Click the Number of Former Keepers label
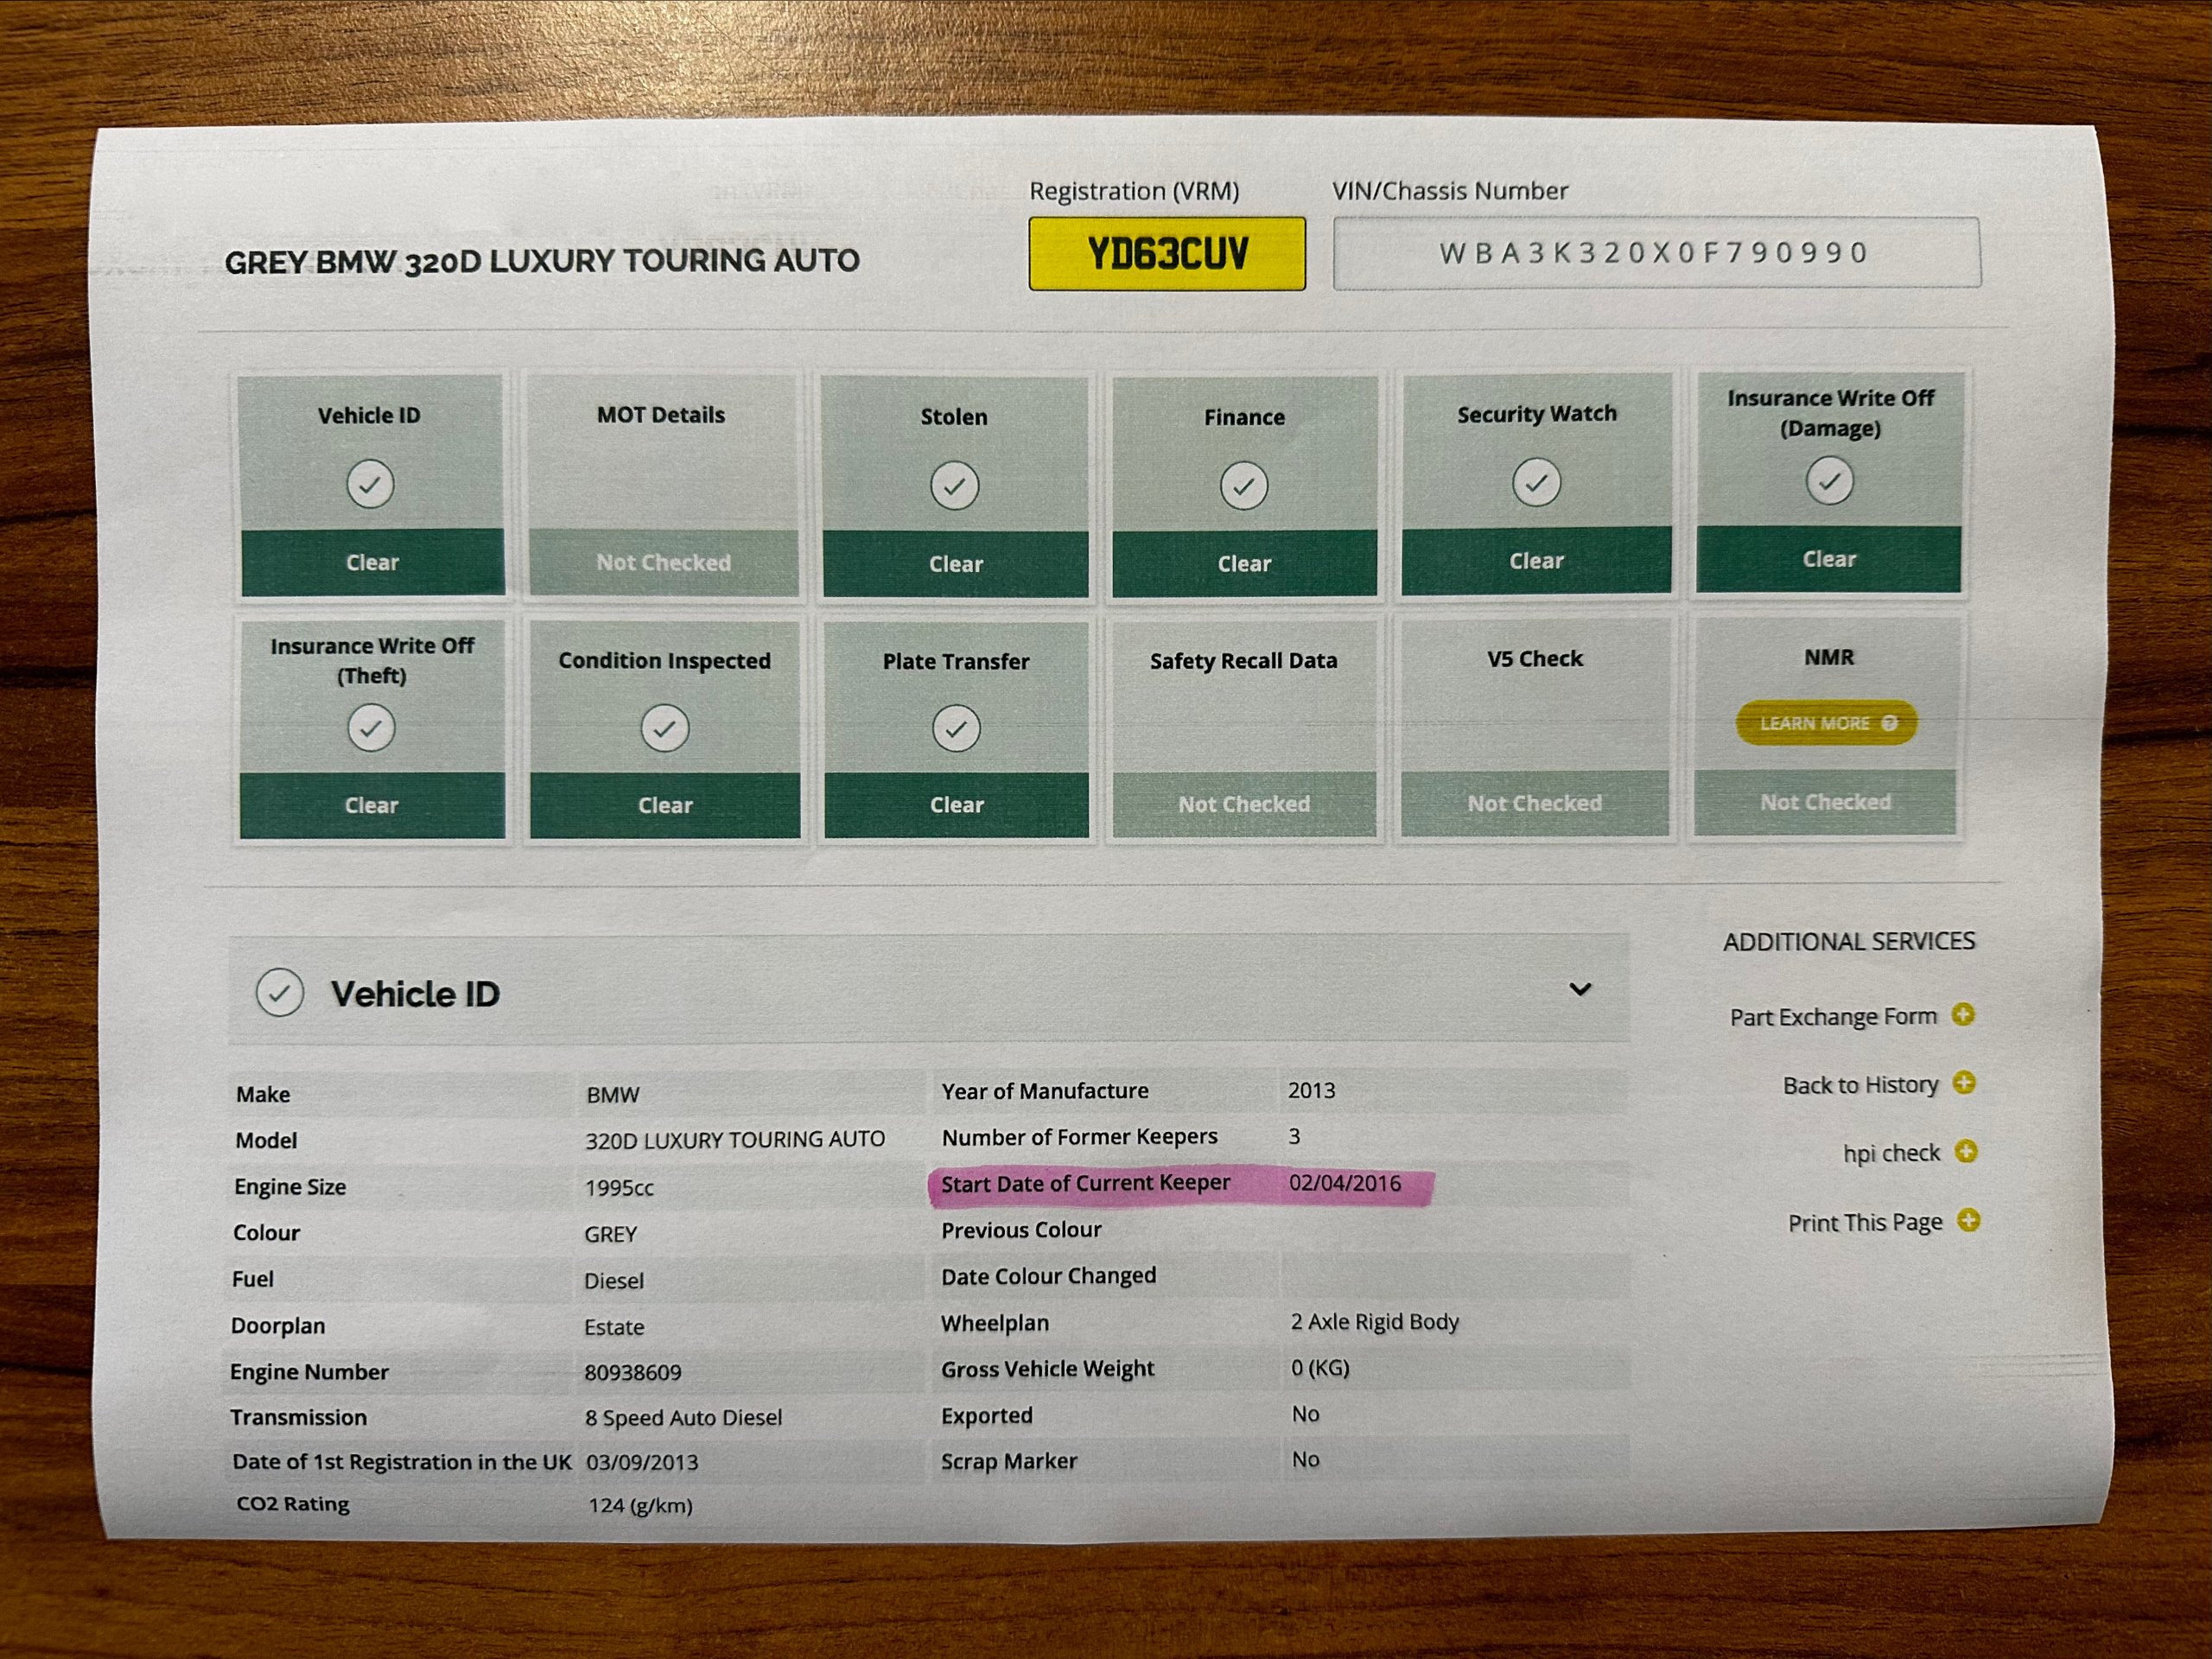 (1079, 1137)
